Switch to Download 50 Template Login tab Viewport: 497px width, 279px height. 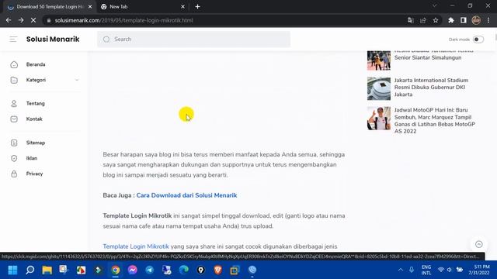click(49, 7)
